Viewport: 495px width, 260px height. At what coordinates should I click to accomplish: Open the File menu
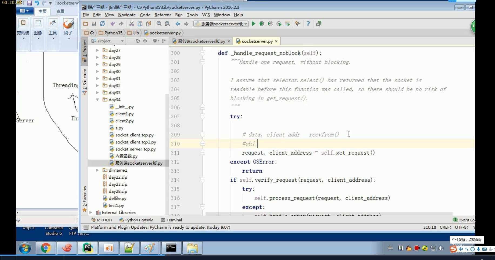pyautogui.click(x=86, y=15)
